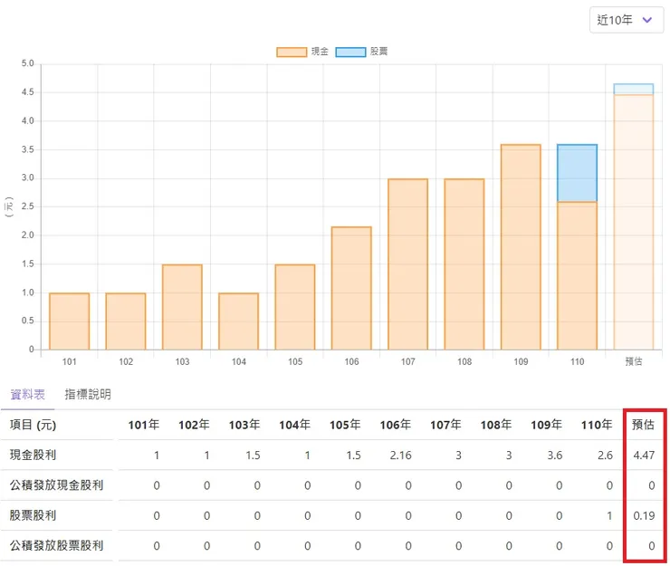The image size is (670, 566).
Task: Click the 110年 column header
Action: point(597,425)
